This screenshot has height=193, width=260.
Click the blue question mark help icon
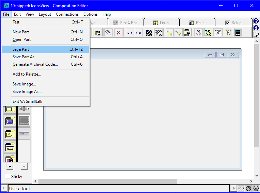tap(256, 21)
